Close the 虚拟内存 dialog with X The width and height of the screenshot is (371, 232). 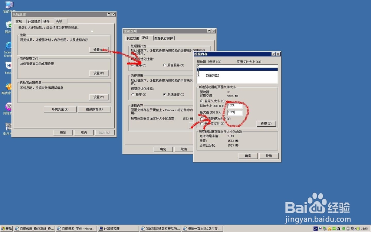point(278,54)
